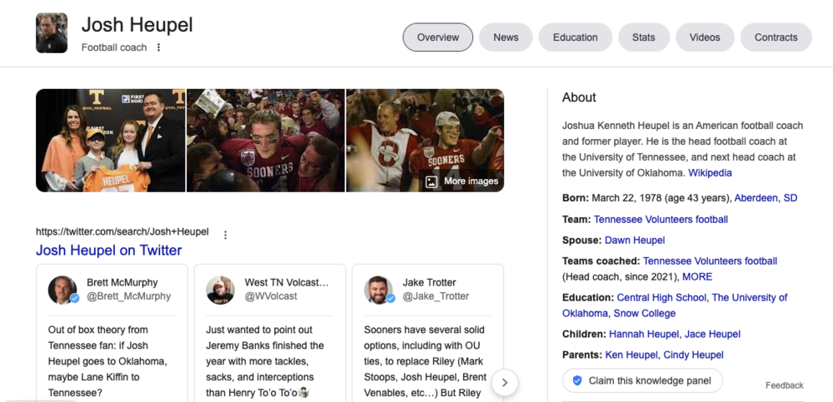Viewport: 833px width, 402px height.
Task: Click the next arrow on Twitter carousel
Action: click(x=505, y=382)
